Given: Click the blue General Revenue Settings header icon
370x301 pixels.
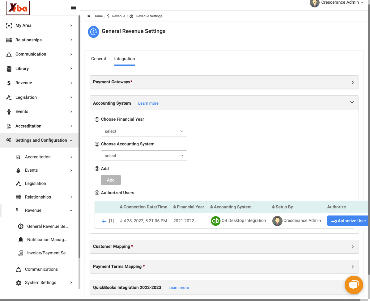Looking at the screenshot, I should click(x=93, y=32).
